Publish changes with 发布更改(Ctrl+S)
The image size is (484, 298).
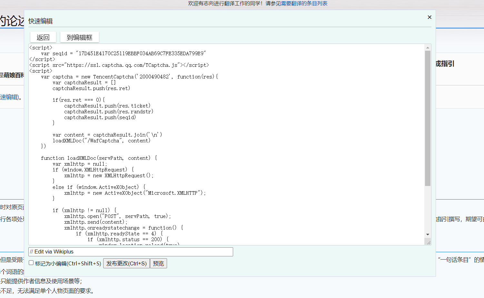tap(126, 263)
